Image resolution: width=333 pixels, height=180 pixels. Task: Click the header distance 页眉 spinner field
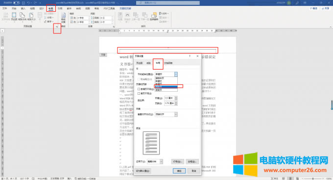169,98
